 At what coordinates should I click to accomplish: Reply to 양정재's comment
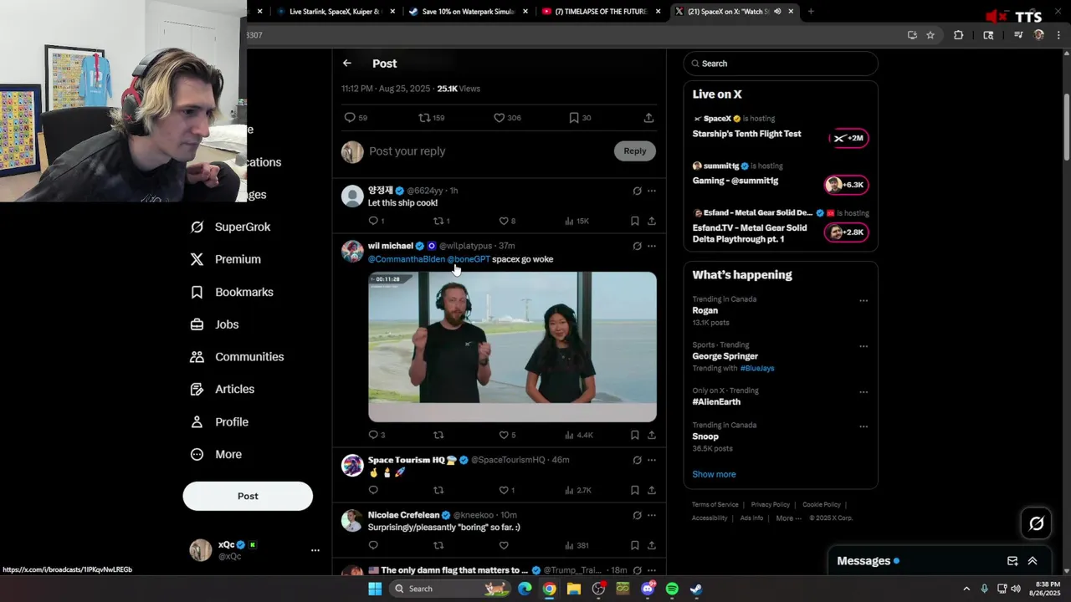pyautogui.click(x=376, y=221)
